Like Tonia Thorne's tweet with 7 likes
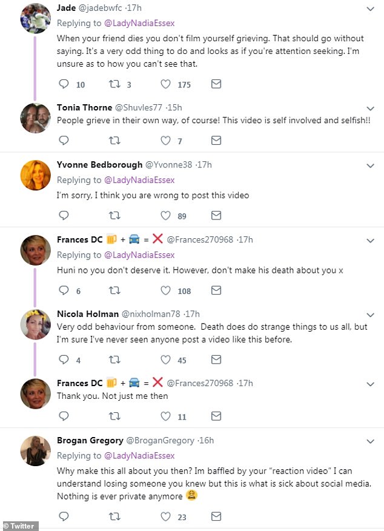The height and width of the screenshot is (531, 384). click(165, 141)
